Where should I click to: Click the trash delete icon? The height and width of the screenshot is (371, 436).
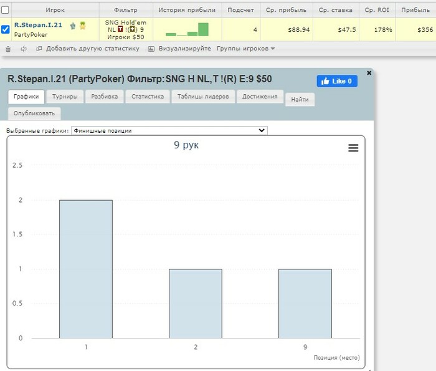coord(8,49)
